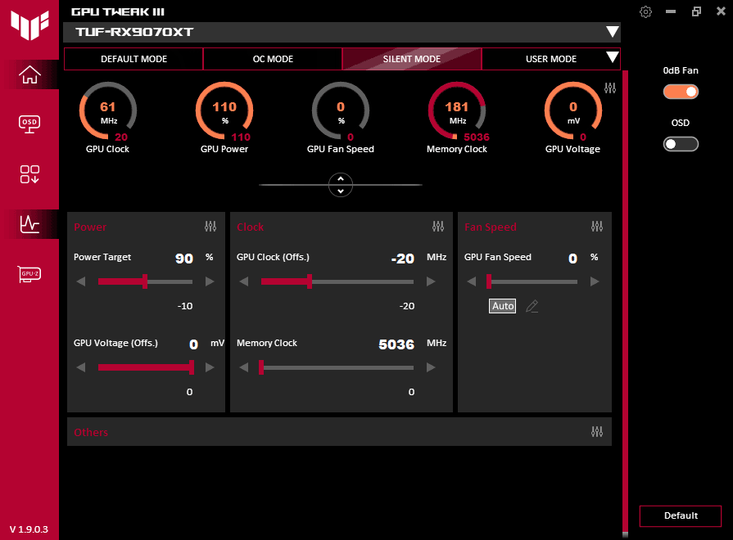Viewport: 733px width, 540px height.
Task: Toggle the 0dB Fan switch
Action: click(681, 92)
